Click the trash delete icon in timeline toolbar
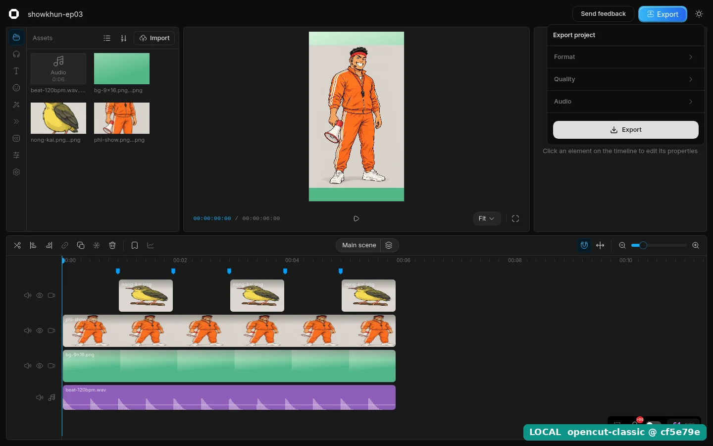The height and width of the screenshot is (446, 713). 112,245
